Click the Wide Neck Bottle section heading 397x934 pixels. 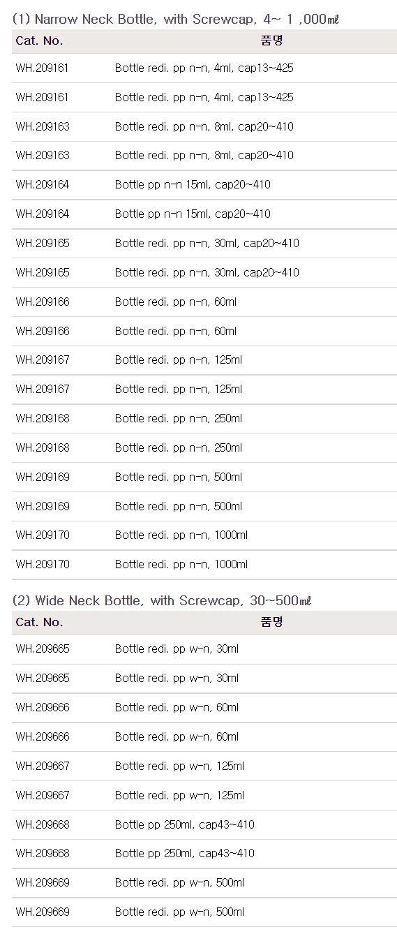162,600
